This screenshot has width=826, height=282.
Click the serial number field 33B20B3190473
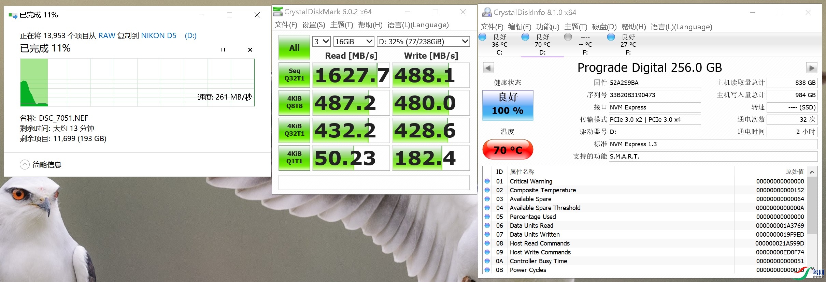pyautogui.click(x=655, y=95)
